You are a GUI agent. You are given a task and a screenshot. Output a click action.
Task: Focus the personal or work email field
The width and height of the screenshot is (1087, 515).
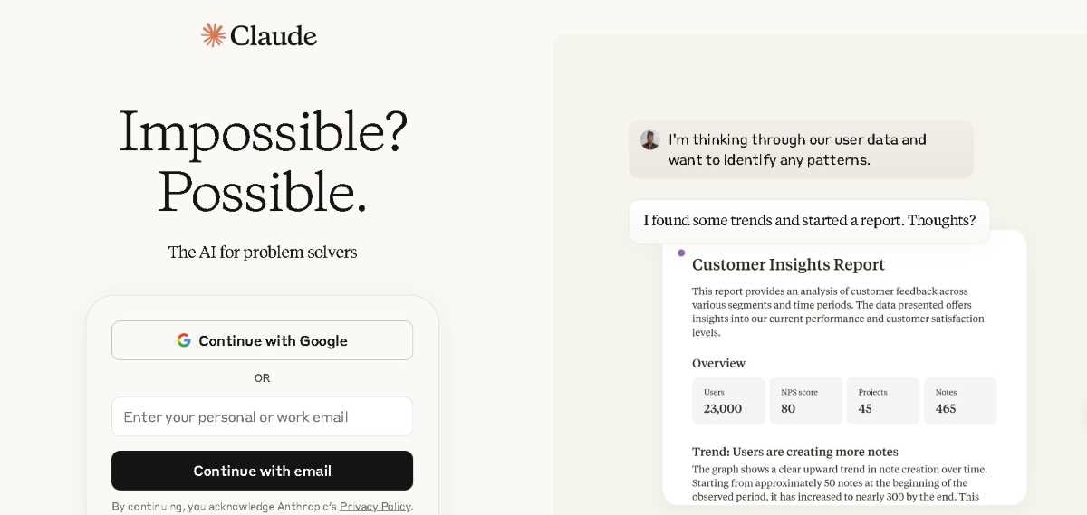262,416
